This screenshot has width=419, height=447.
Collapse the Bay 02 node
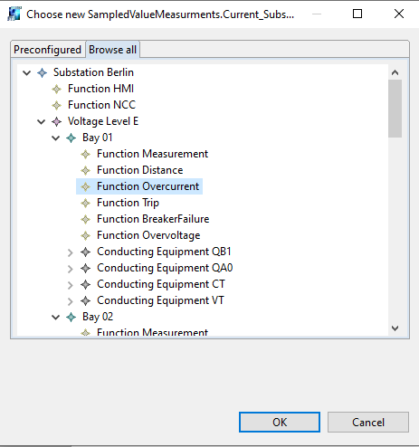56,317
